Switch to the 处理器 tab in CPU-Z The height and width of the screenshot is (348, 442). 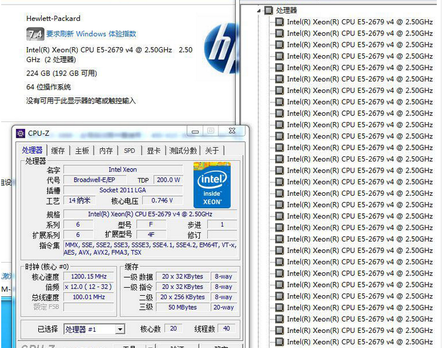coord(32,150)
